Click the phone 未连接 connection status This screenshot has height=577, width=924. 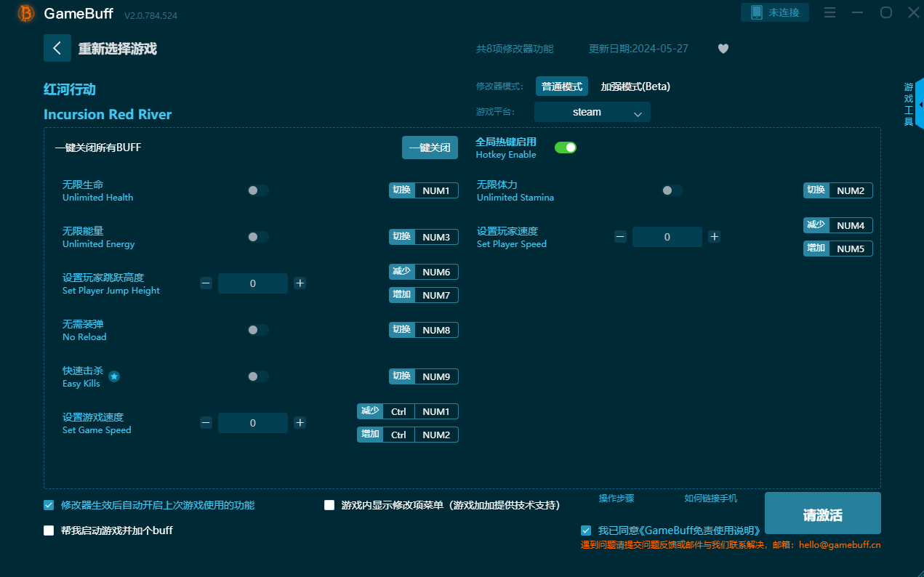point(775,12)
